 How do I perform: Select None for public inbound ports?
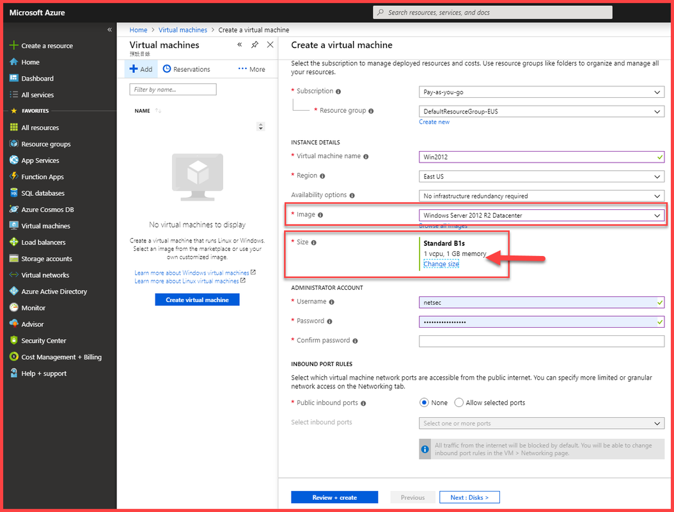[424, 403]
